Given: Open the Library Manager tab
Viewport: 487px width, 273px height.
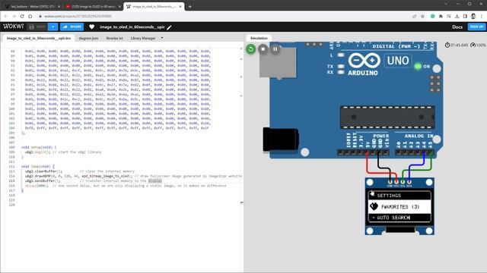Looking at the screenshot, I should 143,38.
